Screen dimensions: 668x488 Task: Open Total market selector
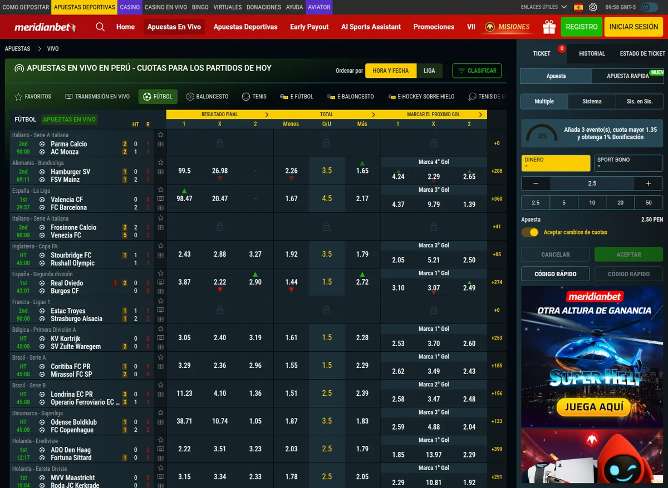(x=327, y=114)
